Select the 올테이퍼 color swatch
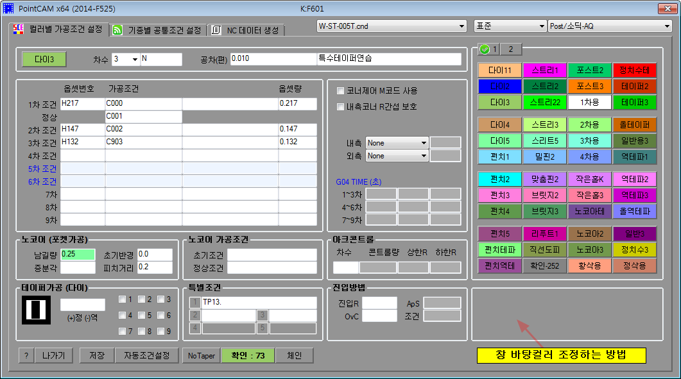Viewport: 681px width, 379px height. pos(635,124)
